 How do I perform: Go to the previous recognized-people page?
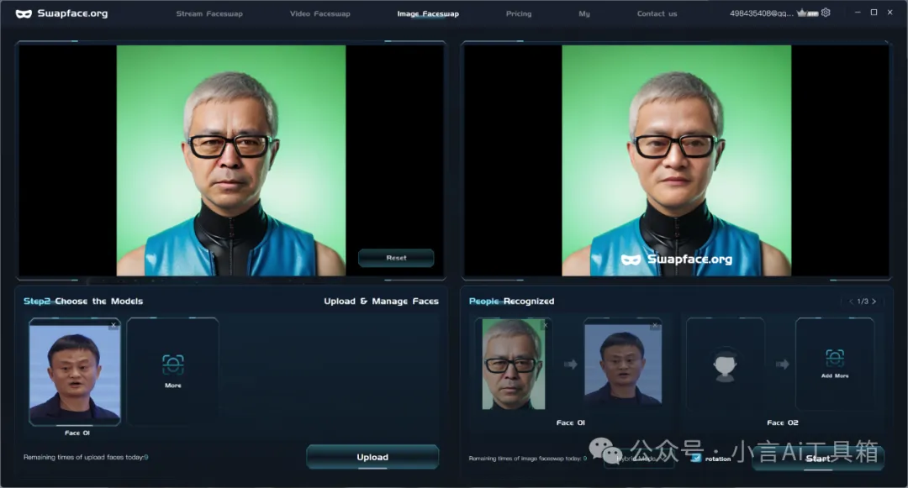point(851,302)
